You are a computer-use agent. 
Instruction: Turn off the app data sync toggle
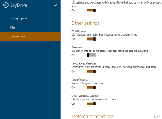coord(91,10)
